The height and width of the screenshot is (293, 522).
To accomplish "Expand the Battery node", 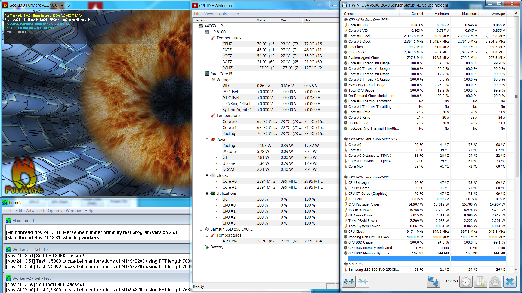I will (201, 247).
